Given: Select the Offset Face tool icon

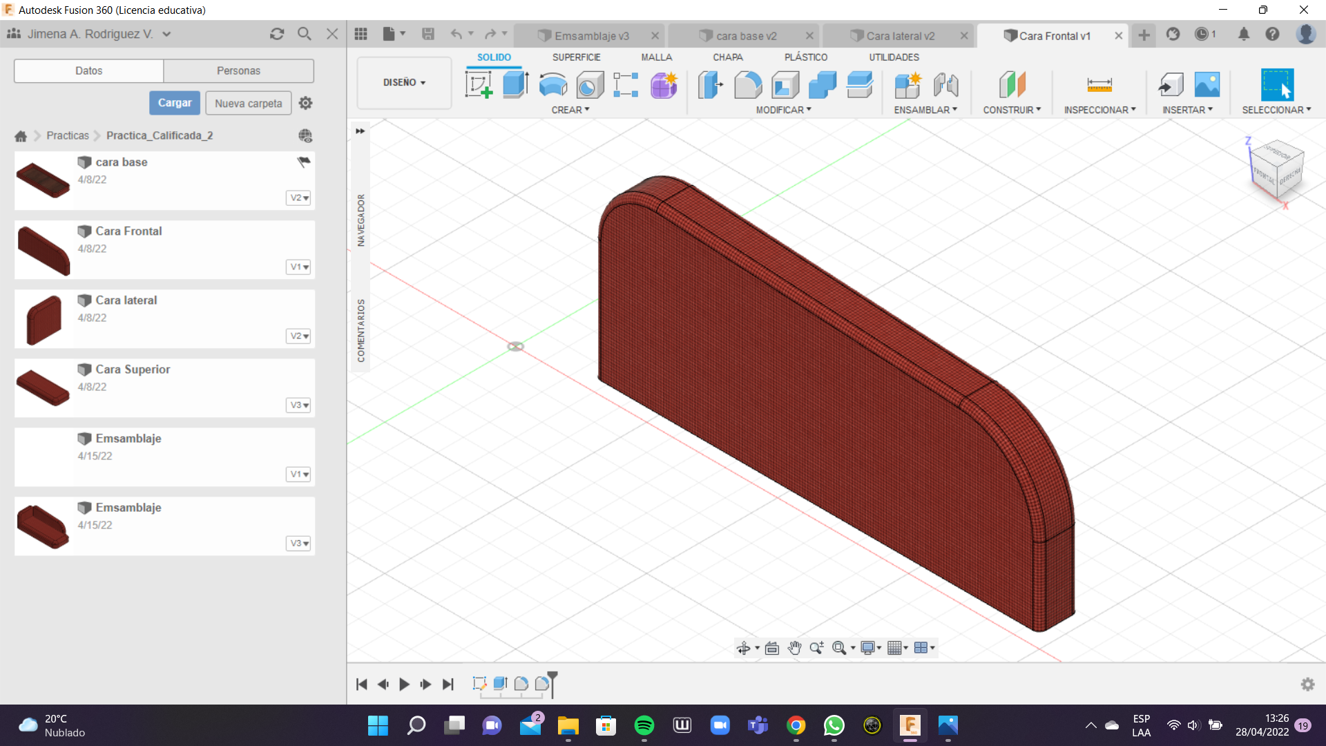Looking at the screenshot, I should (x=860, y=85).
